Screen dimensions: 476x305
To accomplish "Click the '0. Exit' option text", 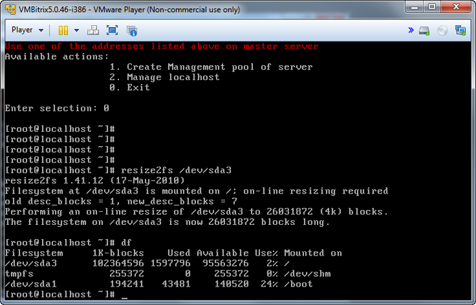I will pos(130,88).
